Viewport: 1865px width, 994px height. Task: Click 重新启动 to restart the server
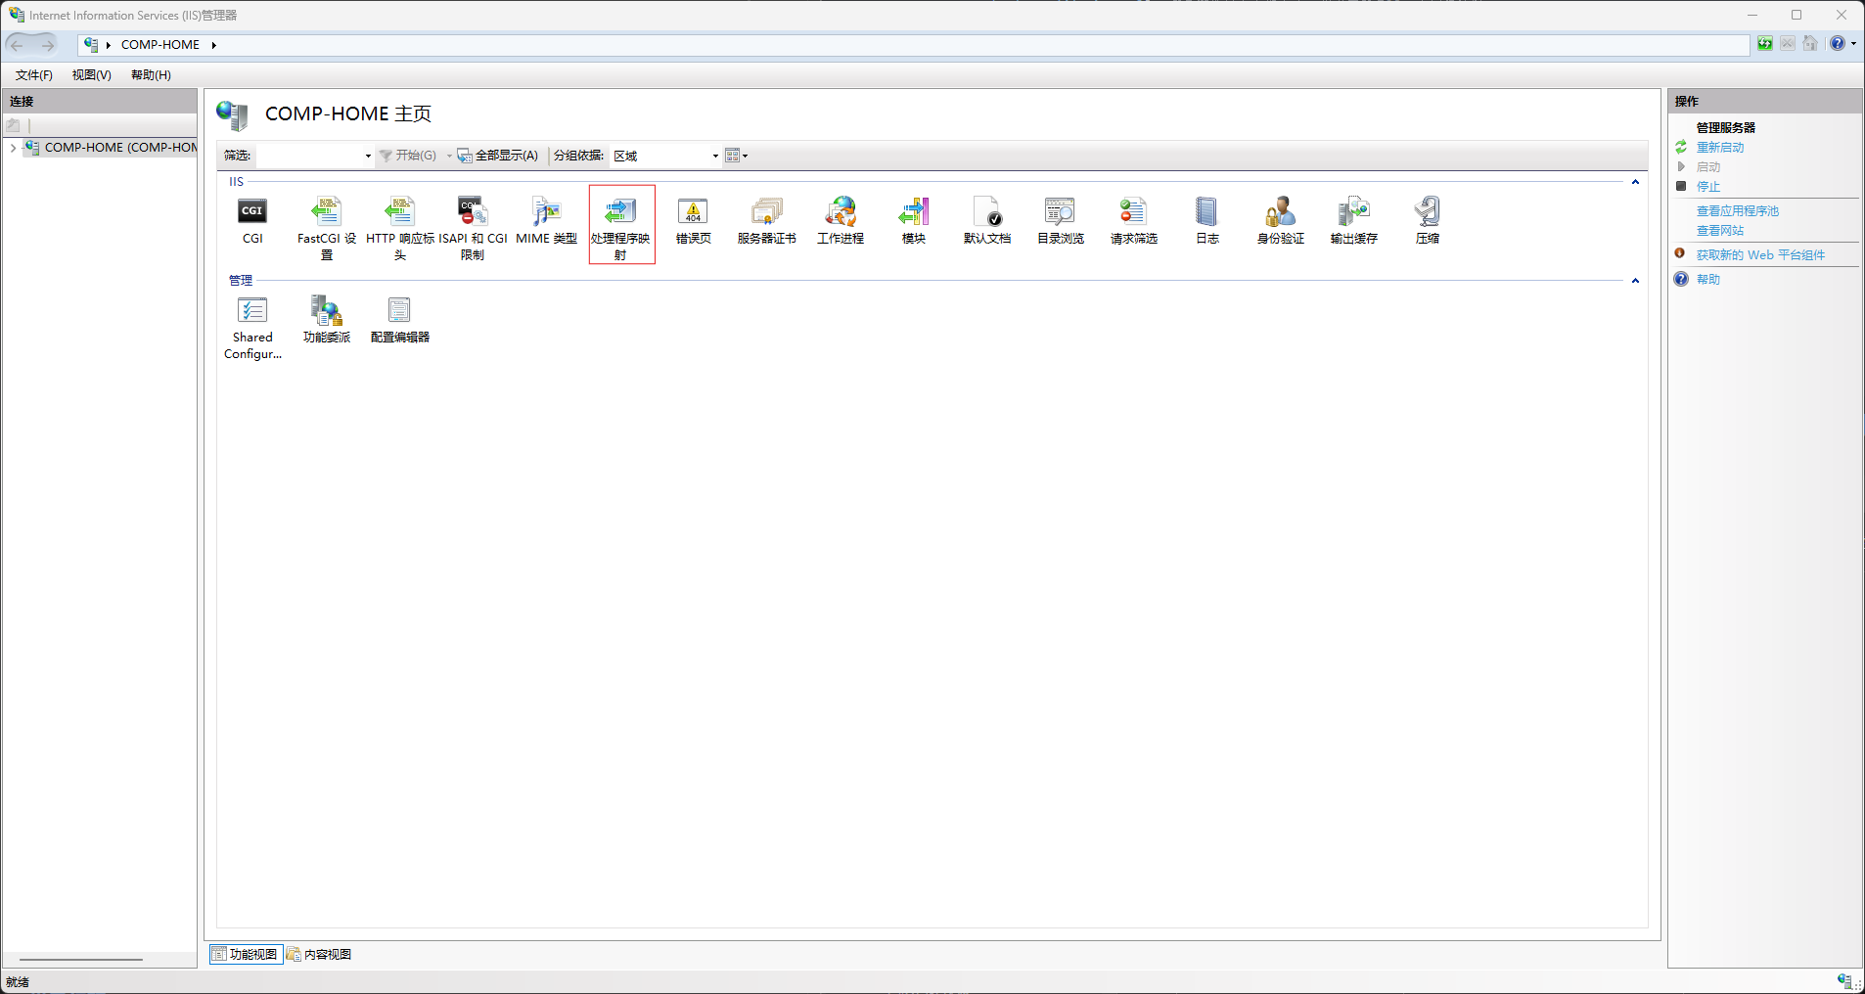coord(1719,147)
